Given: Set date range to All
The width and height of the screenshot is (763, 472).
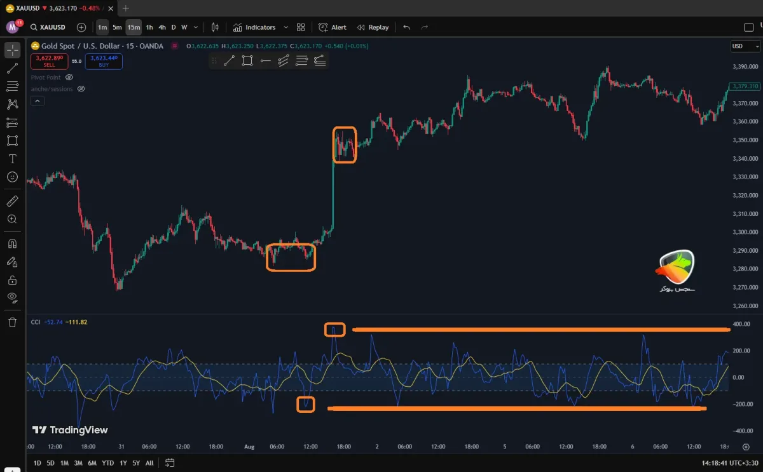Looking at the screenshot, I should (149, 463).
